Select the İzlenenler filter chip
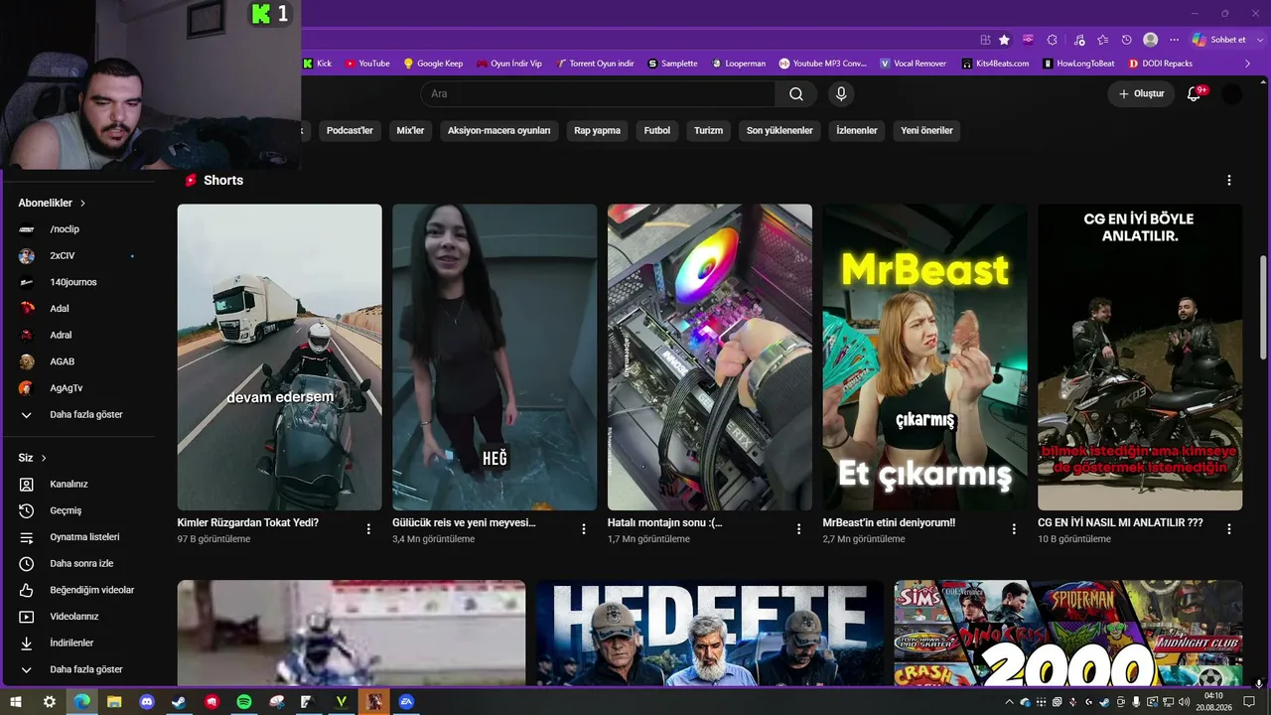Image resolution: width=1271 pixels, height=715 pixels. (x=857, y=130)
